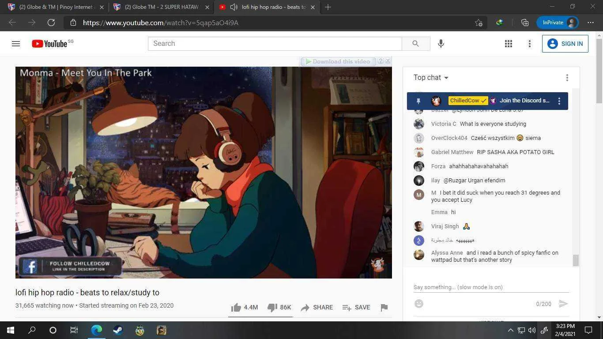The width and height of the screenshot is (603, 339).
Task: Open the InPrivate profile button
Action: (558, 23)
